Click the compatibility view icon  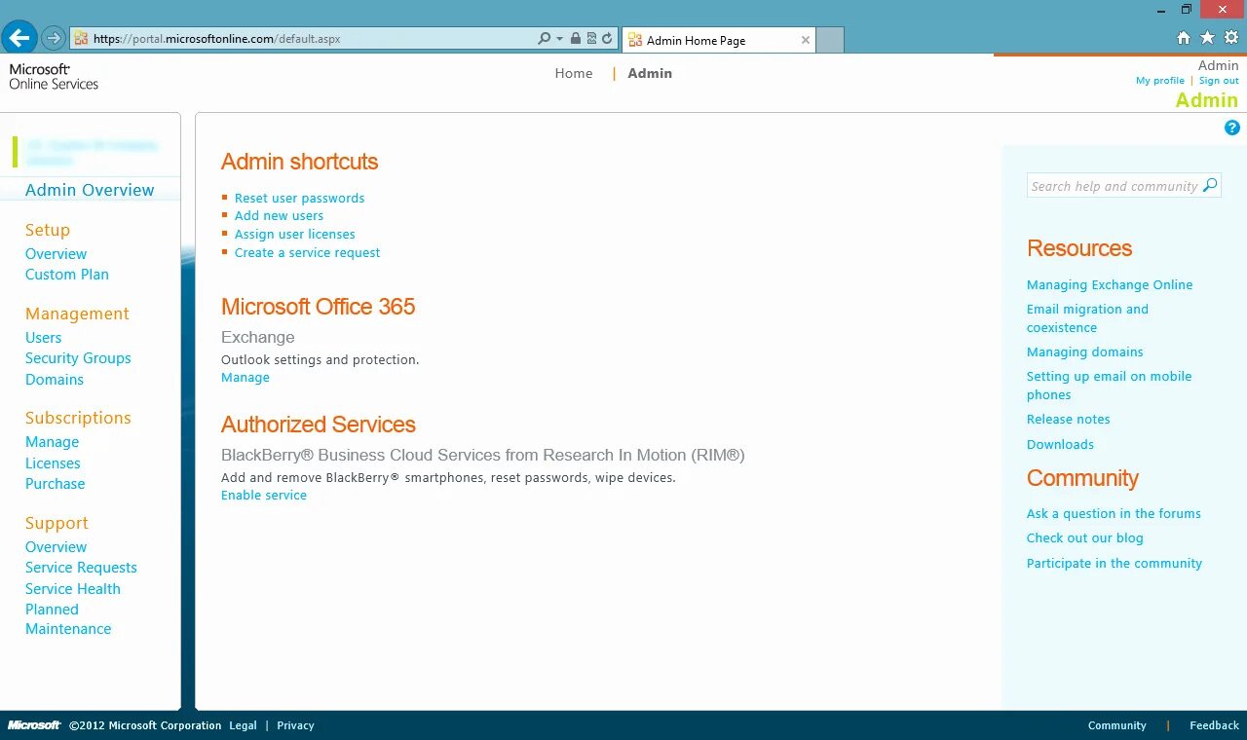point(591,39)
